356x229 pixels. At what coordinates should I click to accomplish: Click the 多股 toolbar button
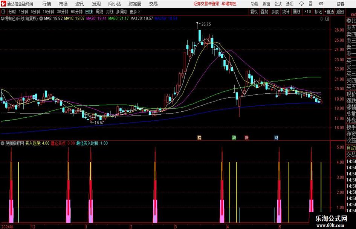point(275,12)
